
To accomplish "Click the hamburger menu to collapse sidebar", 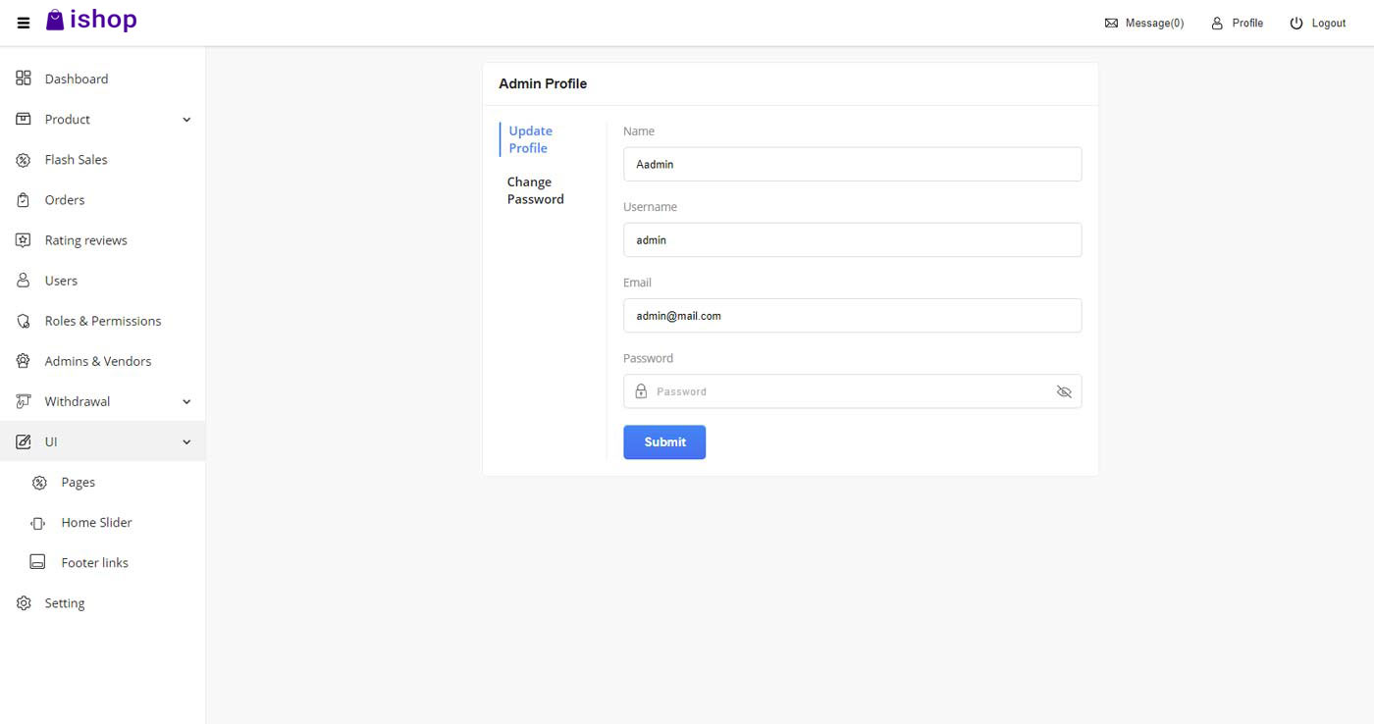I will (23, 23).
